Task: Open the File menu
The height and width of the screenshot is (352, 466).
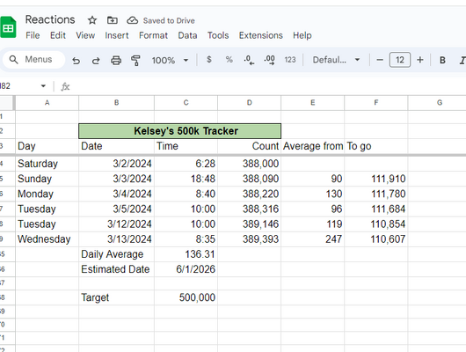Action: [33, 35]
